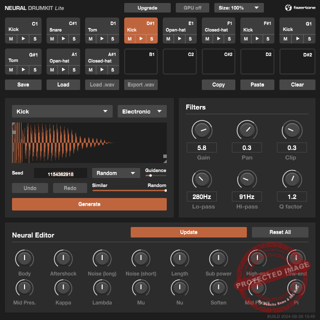Click Export .wav button
Image resolution: width=320 pixels, height=320 pixels.
141,84
